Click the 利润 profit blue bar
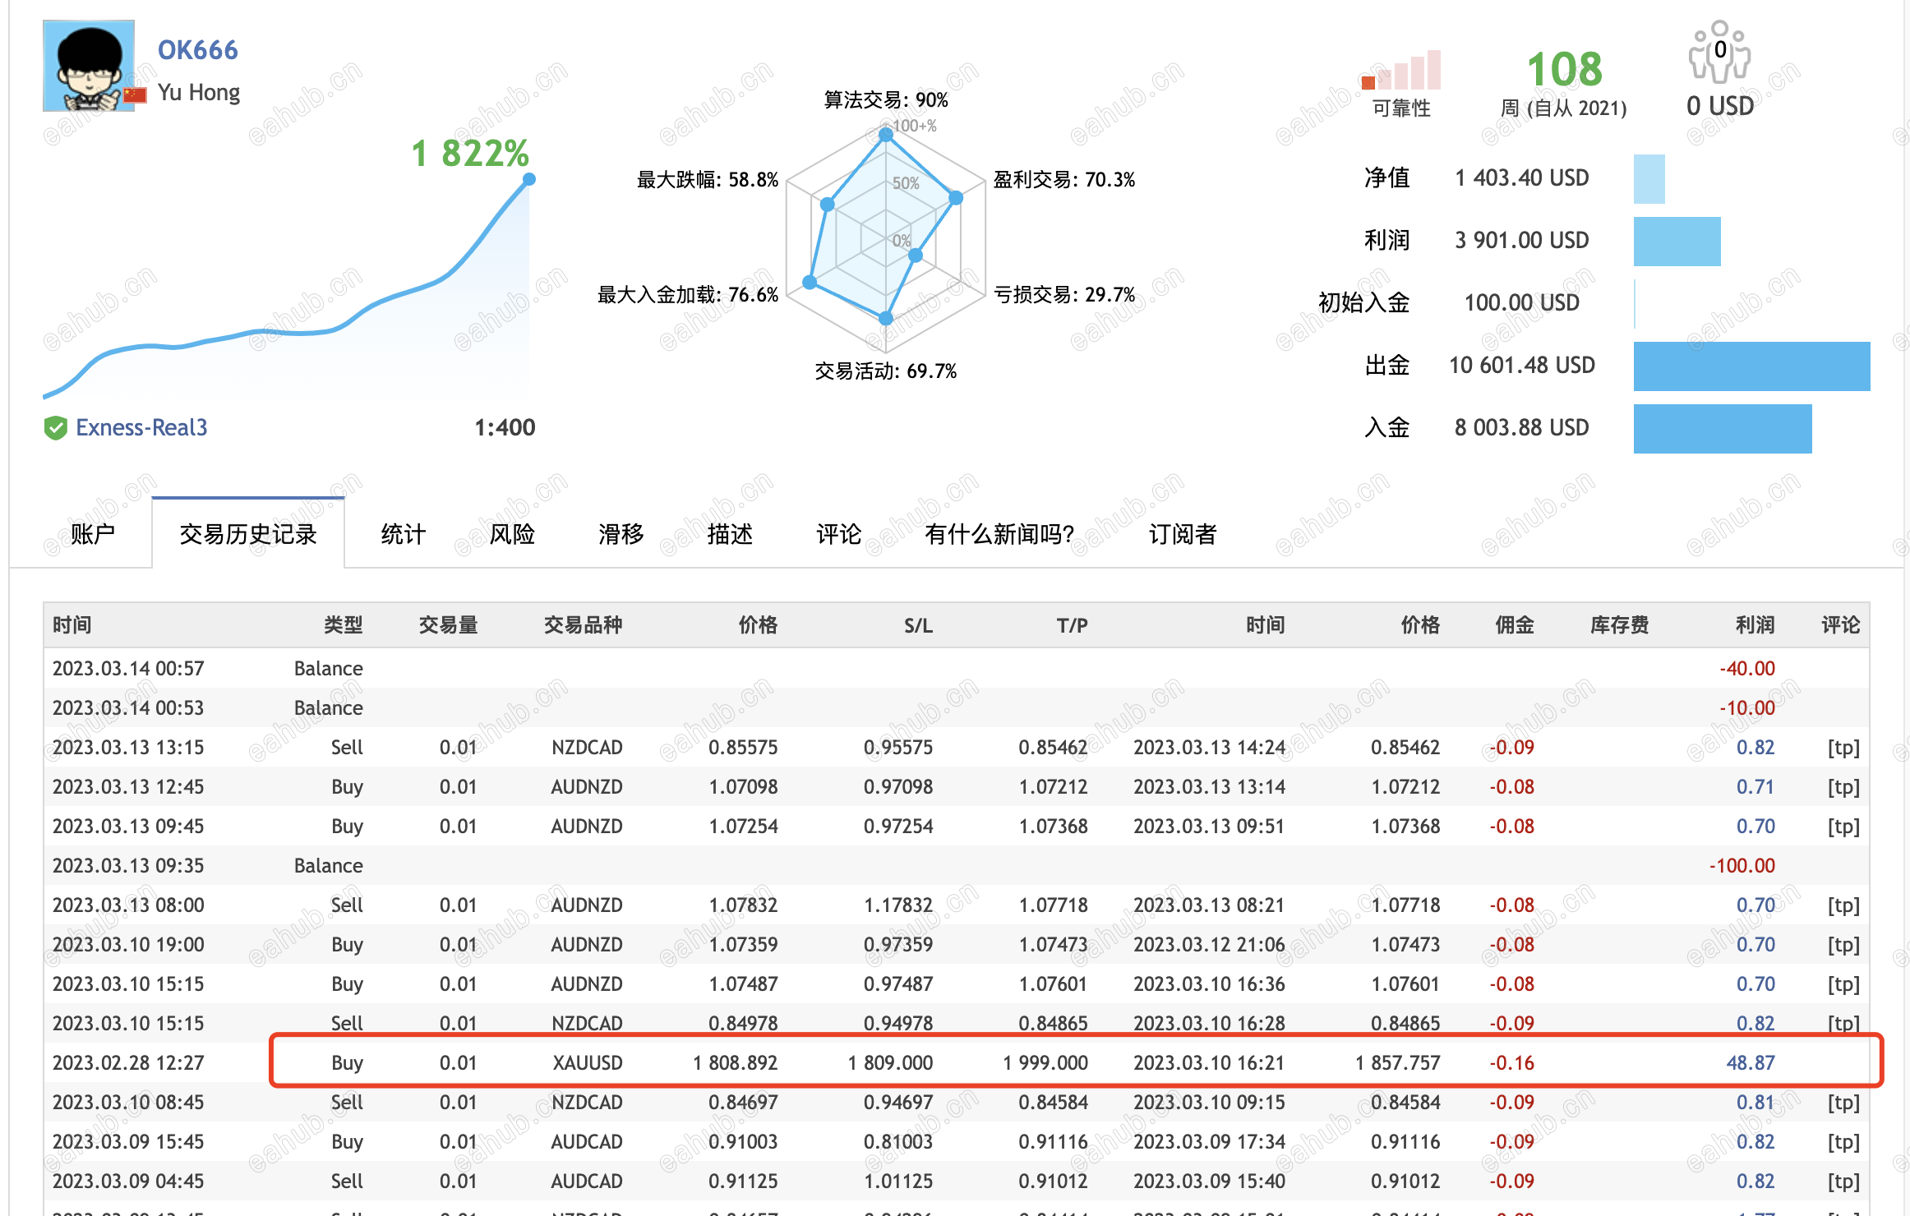This screenshot has width=1910, height=1216. click(1677, 241)
